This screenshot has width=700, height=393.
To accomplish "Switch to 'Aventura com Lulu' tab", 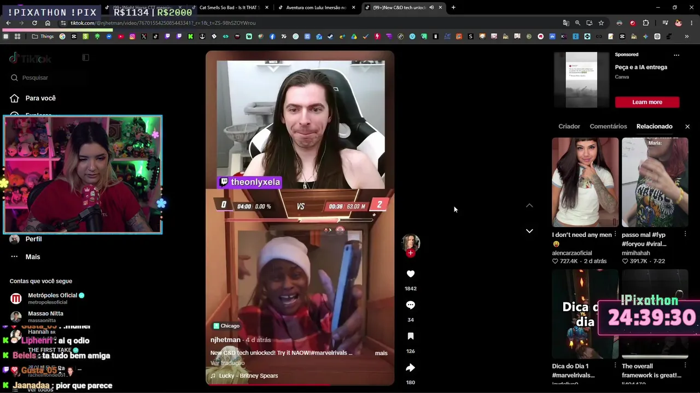I will pyautogui.click(x=317, y=8).
